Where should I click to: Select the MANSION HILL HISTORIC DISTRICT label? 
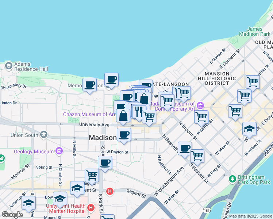217,78
